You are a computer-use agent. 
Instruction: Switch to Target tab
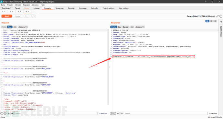(17, 8)
